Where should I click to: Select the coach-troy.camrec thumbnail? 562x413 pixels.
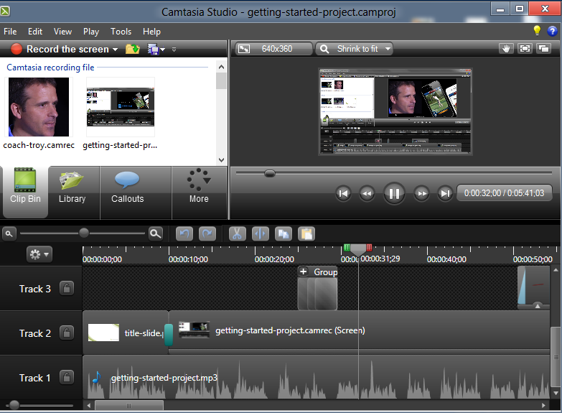(38, 107)
